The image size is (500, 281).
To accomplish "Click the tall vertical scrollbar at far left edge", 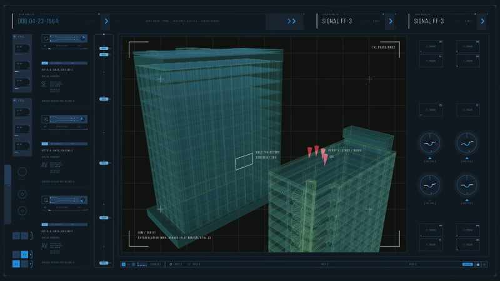I will 7,194.
